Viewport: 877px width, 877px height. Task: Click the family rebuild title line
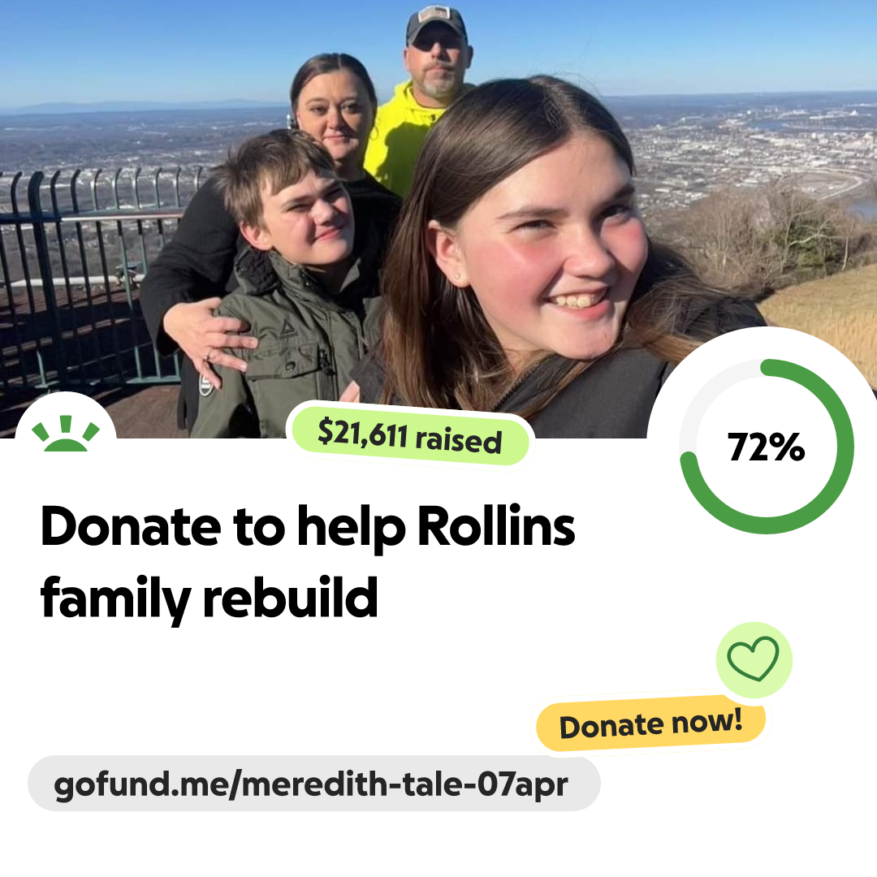(210, 598)
